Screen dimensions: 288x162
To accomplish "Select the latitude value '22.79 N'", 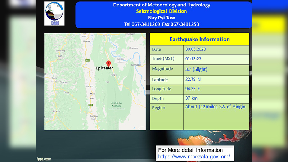I will click(x=193, y=79).
